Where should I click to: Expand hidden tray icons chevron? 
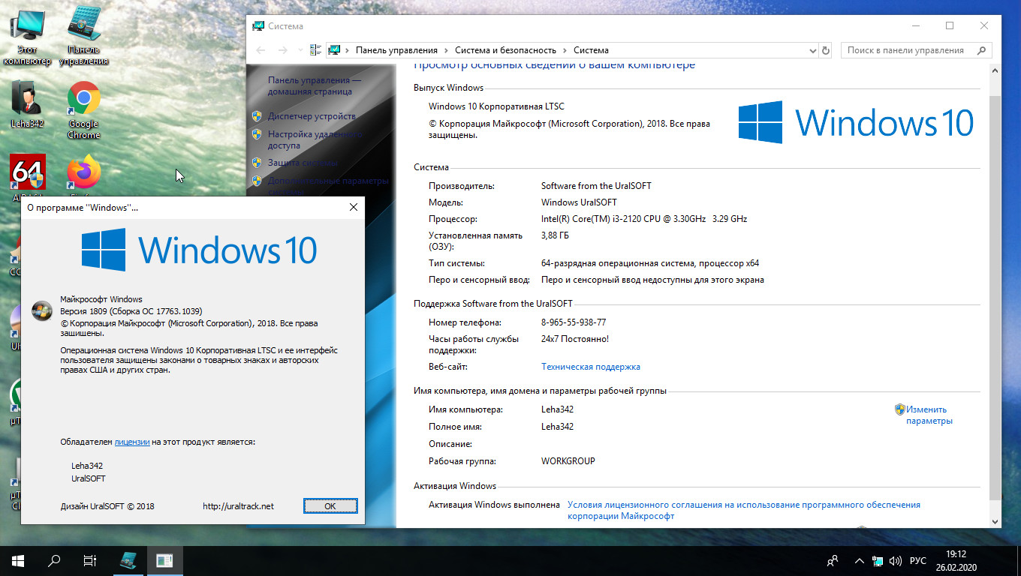pyautogui.click(x=859, y=560)
